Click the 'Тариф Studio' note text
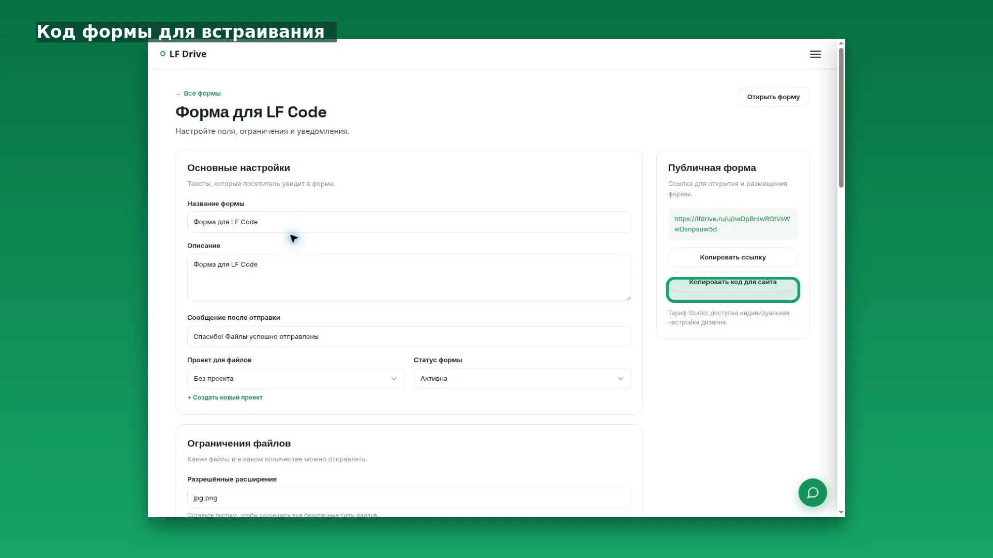The height and width of the screenshot is (558, 993). point(728,318)
